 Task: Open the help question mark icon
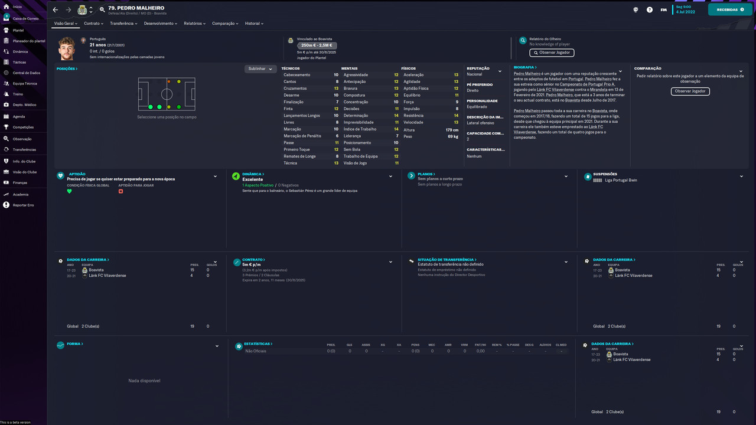coord(650,10)
